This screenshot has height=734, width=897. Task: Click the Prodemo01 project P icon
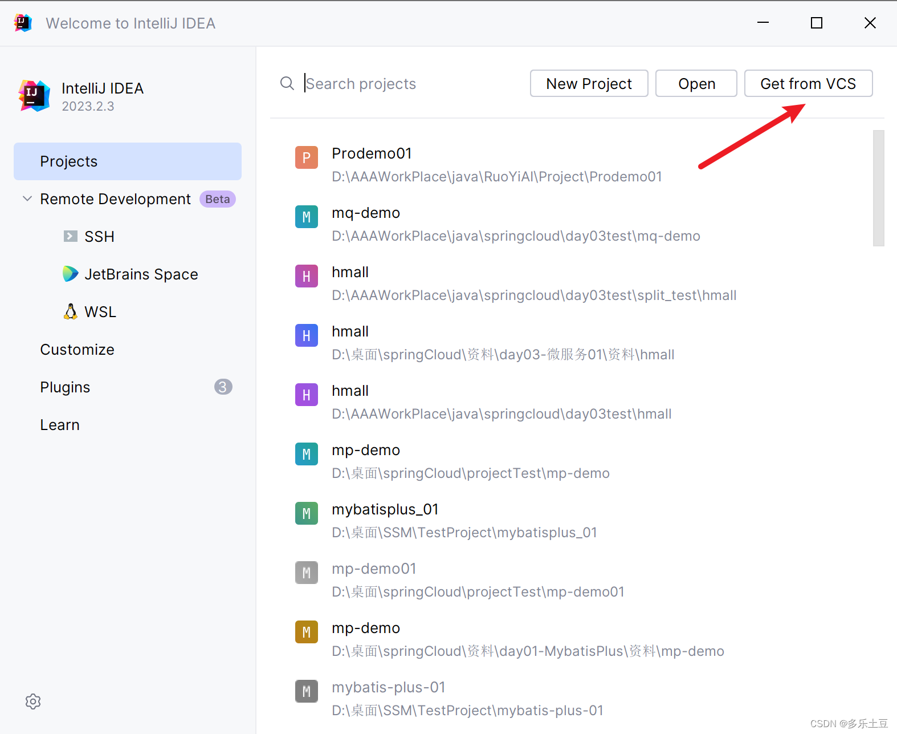coord(307,157)
